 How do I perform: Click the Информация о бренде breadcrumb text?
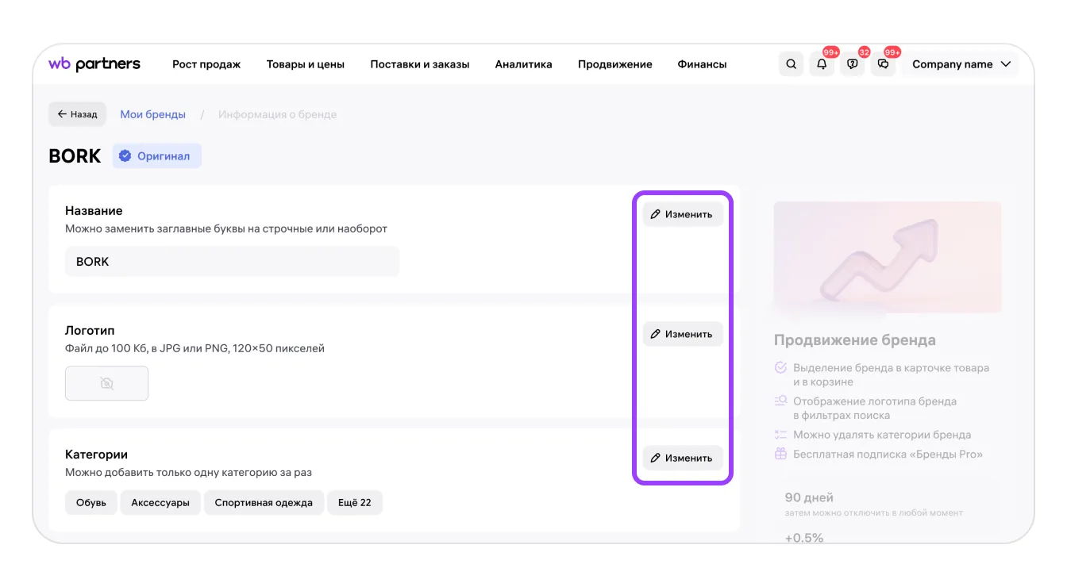pyautogui.click(x=278, y=114)
